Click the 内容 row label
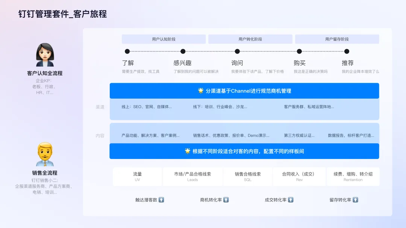The image size is (406, 228). point(100,135)
